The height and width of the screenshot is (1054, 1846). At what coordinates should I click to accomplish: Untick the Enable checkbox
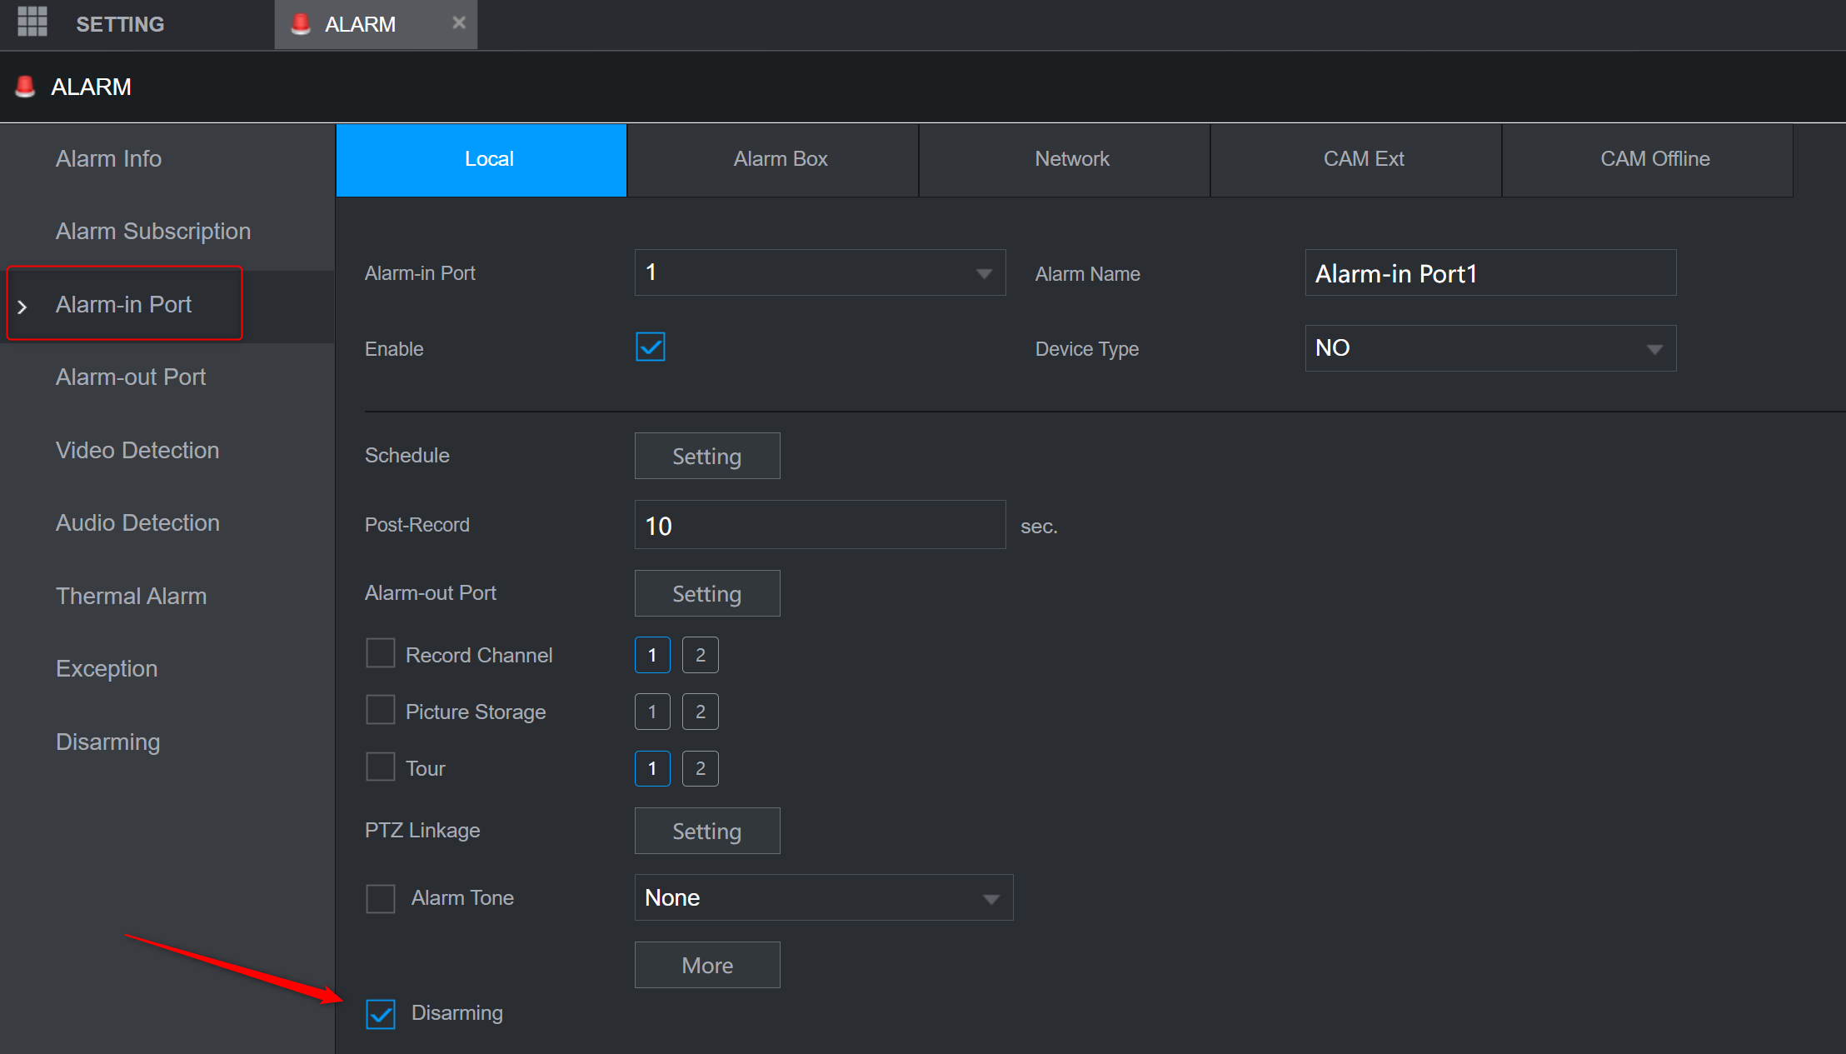tap(651, 347)
